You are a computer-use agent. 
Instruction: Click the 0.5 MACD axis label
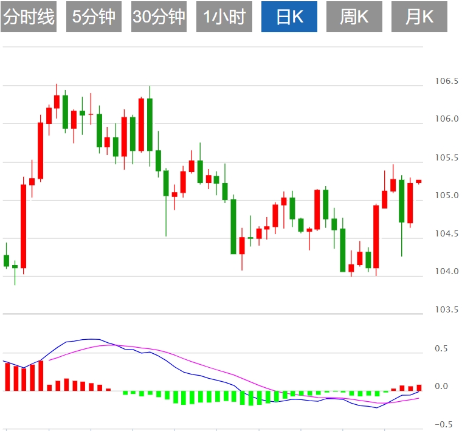pyautogui.click(x=441, y=348)
